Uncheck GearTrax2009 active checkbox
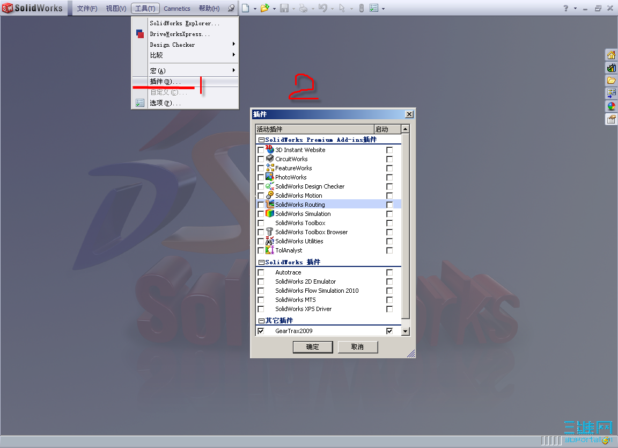The image size is (618, 448). click(261, 331)
